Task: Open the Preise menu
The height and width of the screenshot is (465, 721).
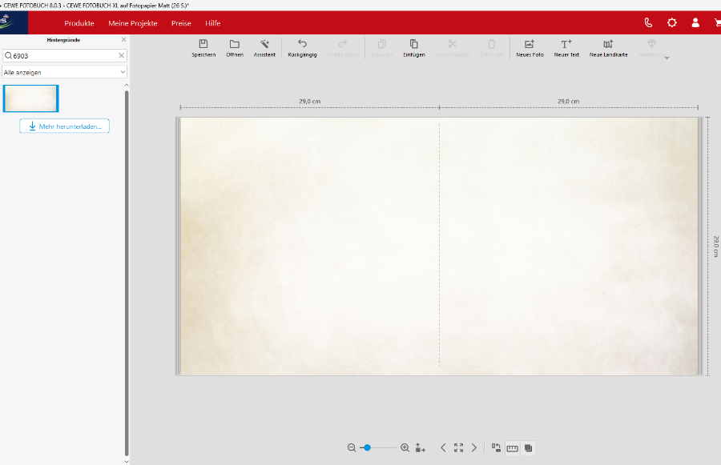Action: (181, 23)
